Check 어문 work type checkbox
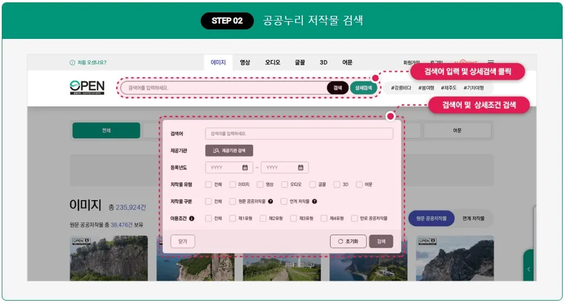Image resolution: width=565 pixels, height=303 pixels. pyautogui.click(x=359, y=185)
